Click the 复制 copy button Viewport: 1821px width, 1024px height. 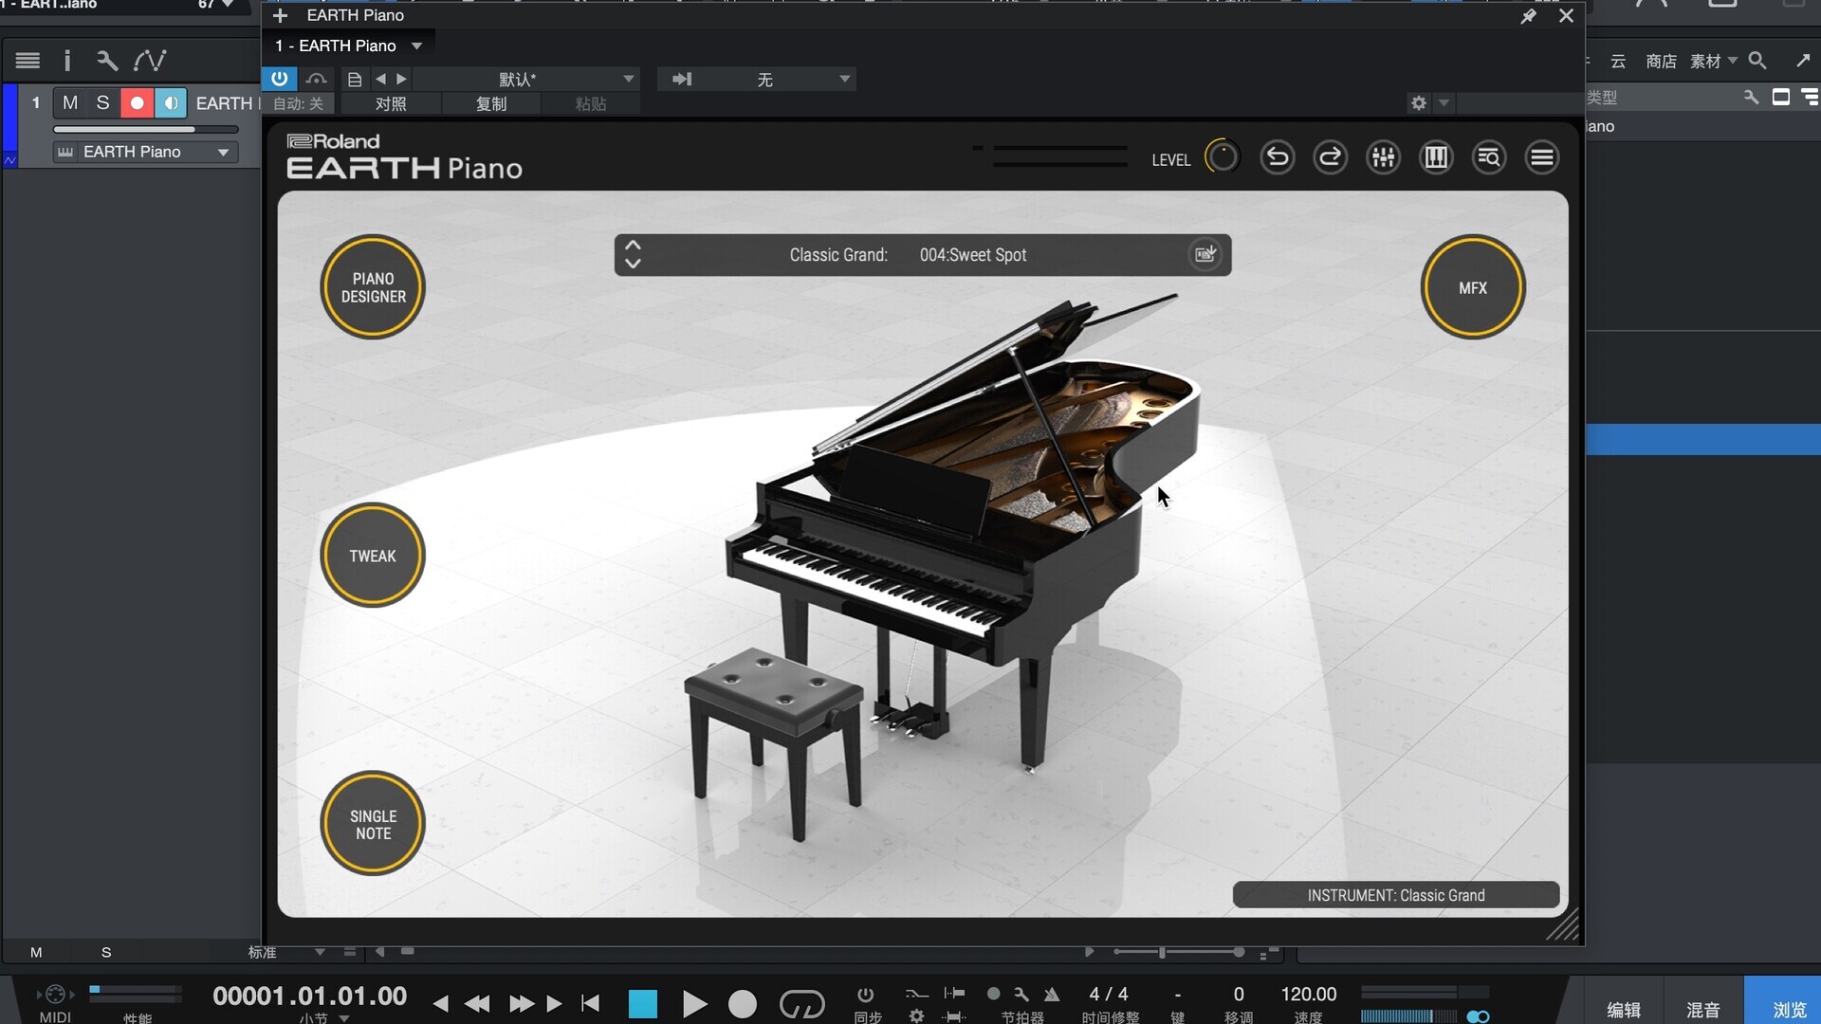491,104
